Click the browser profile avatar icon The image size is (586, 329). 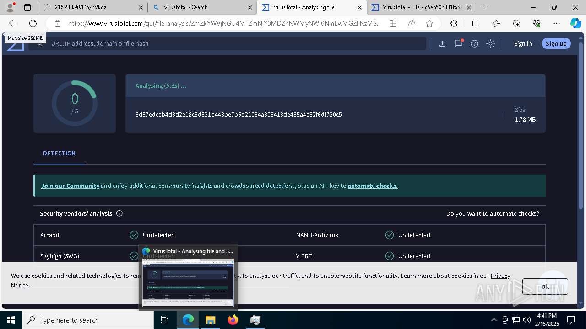[x=10, y=7]
